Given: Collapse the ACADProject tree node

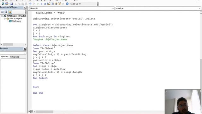Looking at the screenshot, I should point(2,16).
